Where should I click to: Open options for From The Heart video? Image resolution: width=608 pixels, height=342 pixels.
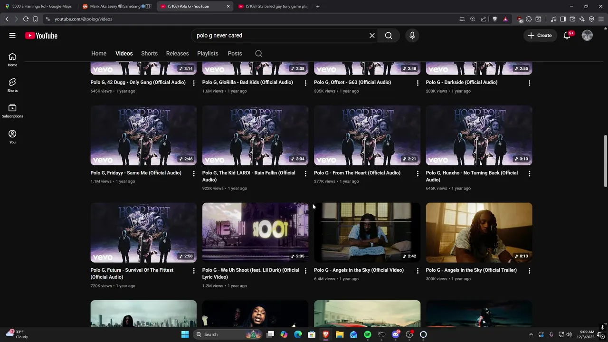pos(418,174)
